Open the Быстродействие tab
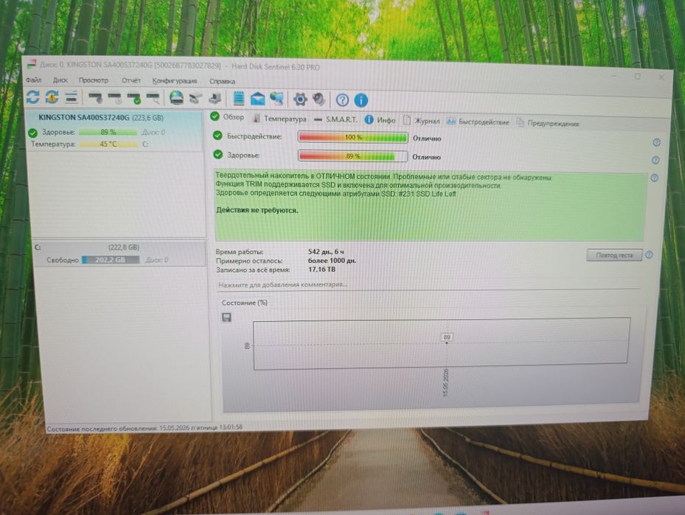 tap(478, 122)
